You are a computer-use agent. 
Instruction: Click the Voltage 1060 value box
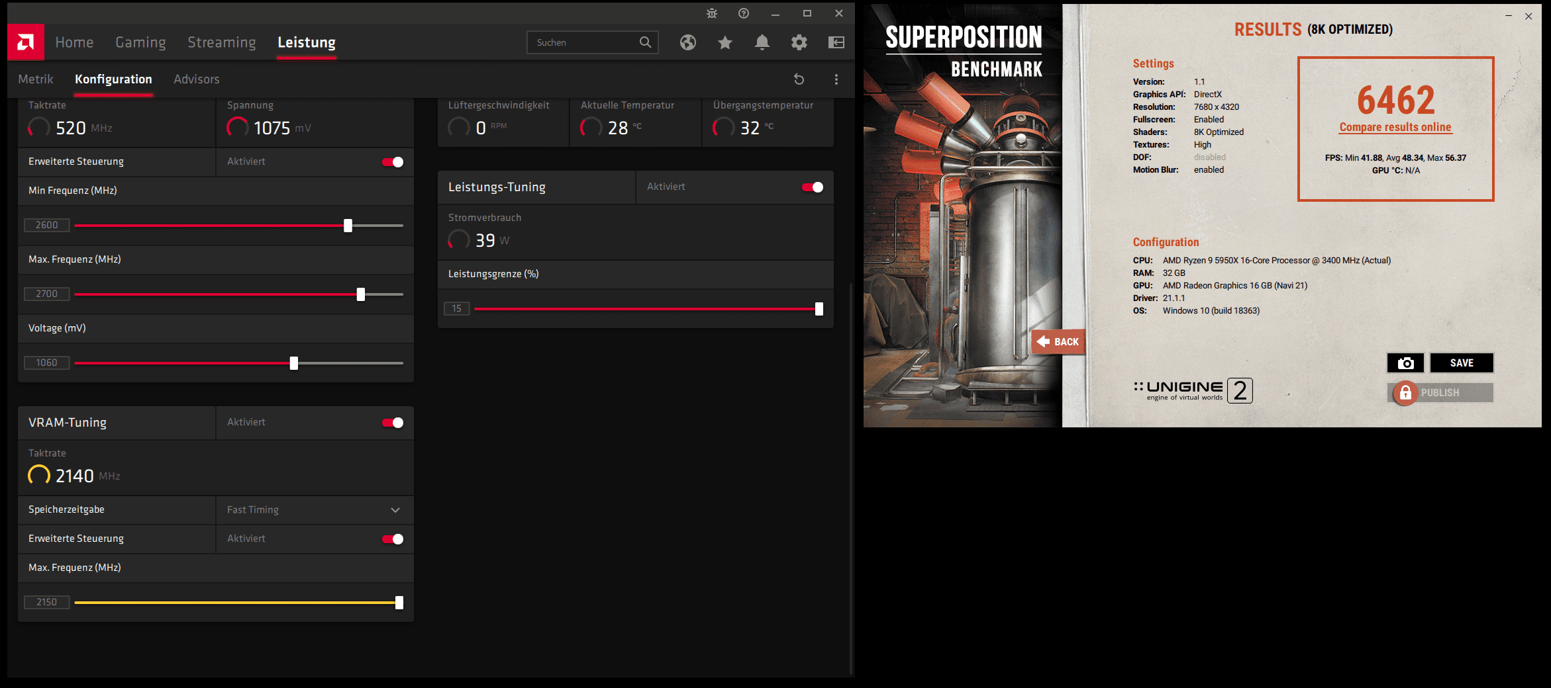click(x=47, y=363)
